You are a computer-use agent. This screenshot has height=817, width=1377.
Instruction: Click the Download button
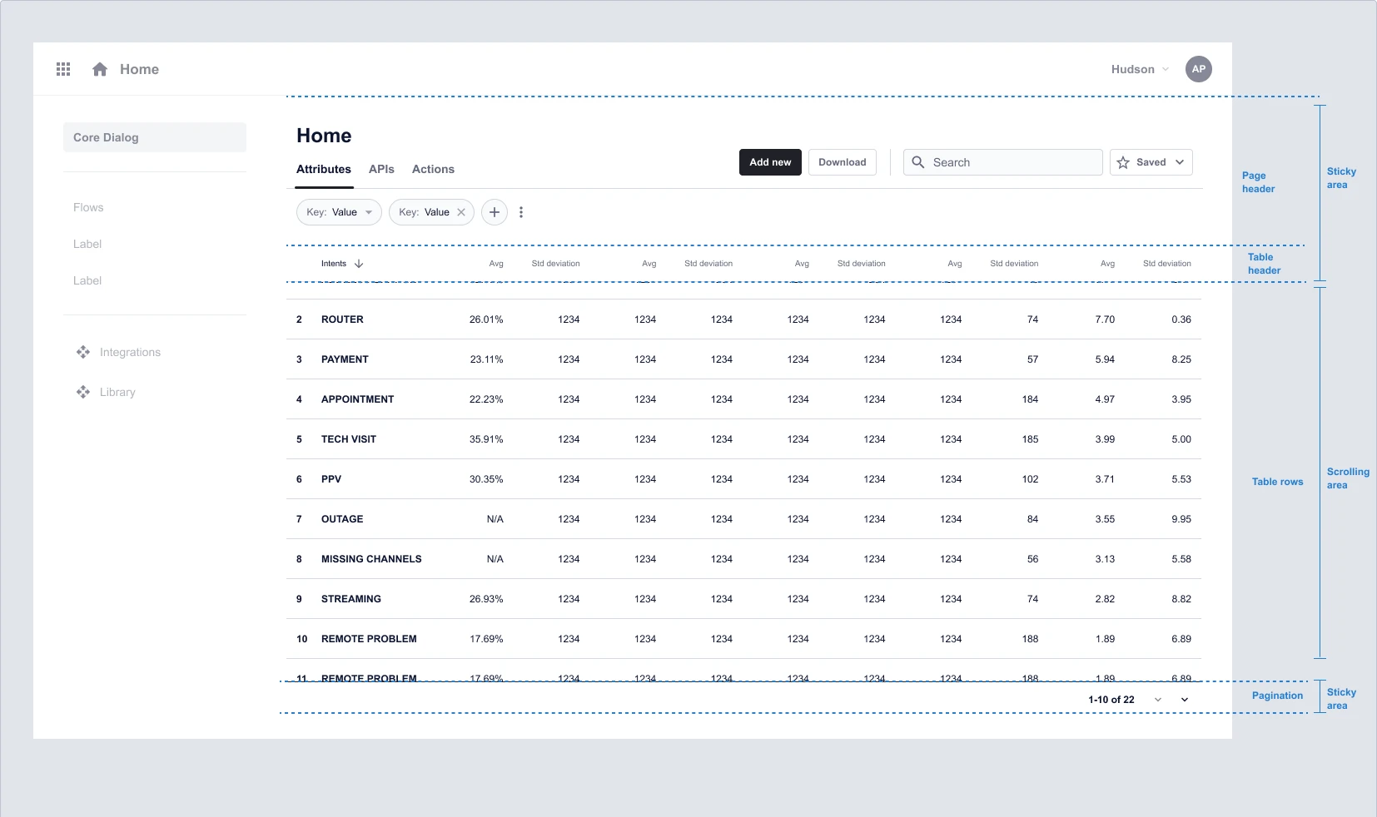click(x=843, y=162)
